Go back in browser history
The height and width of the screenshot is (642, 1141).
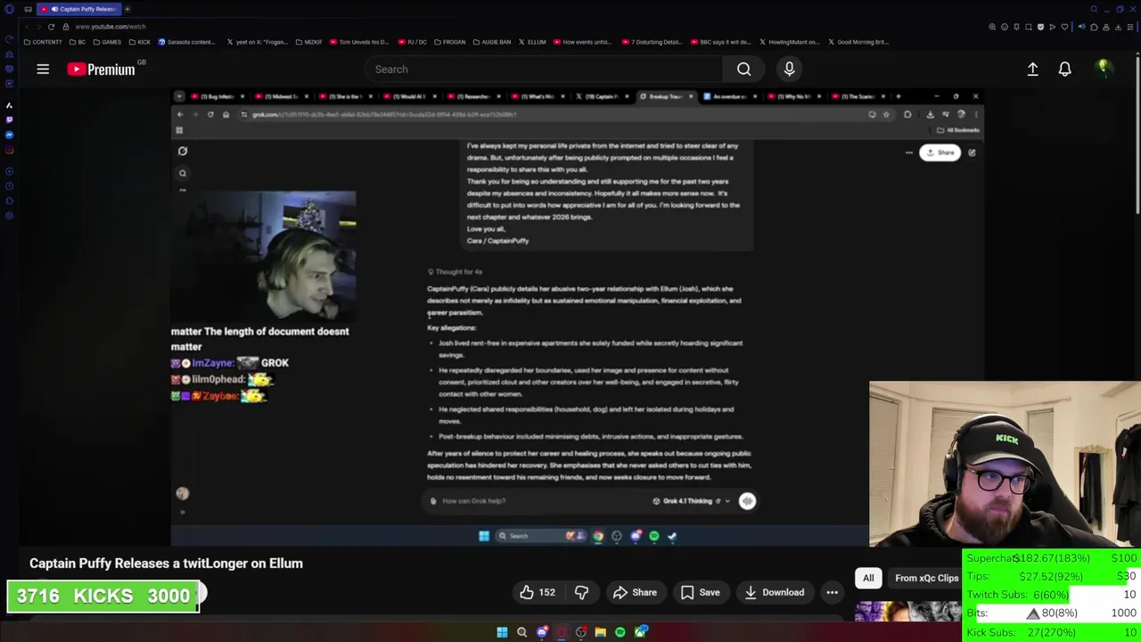(x=27, y=27)
